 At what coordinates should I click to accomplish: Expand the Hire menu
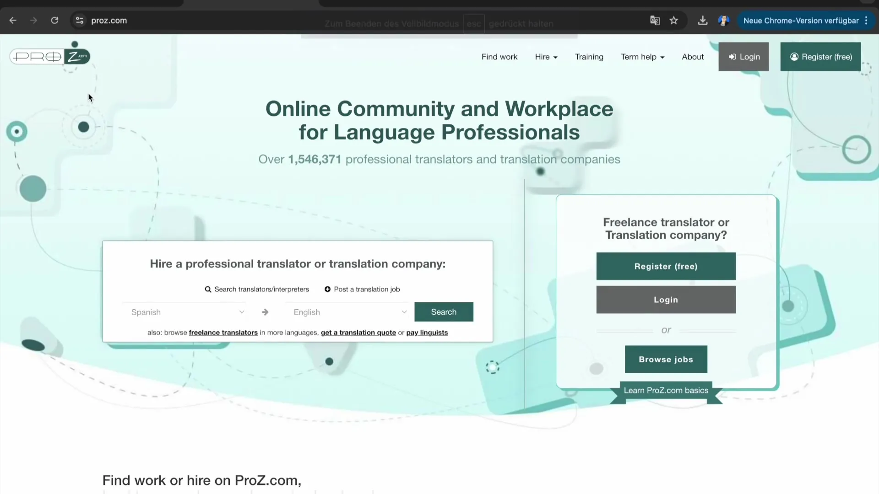[546, 57]
